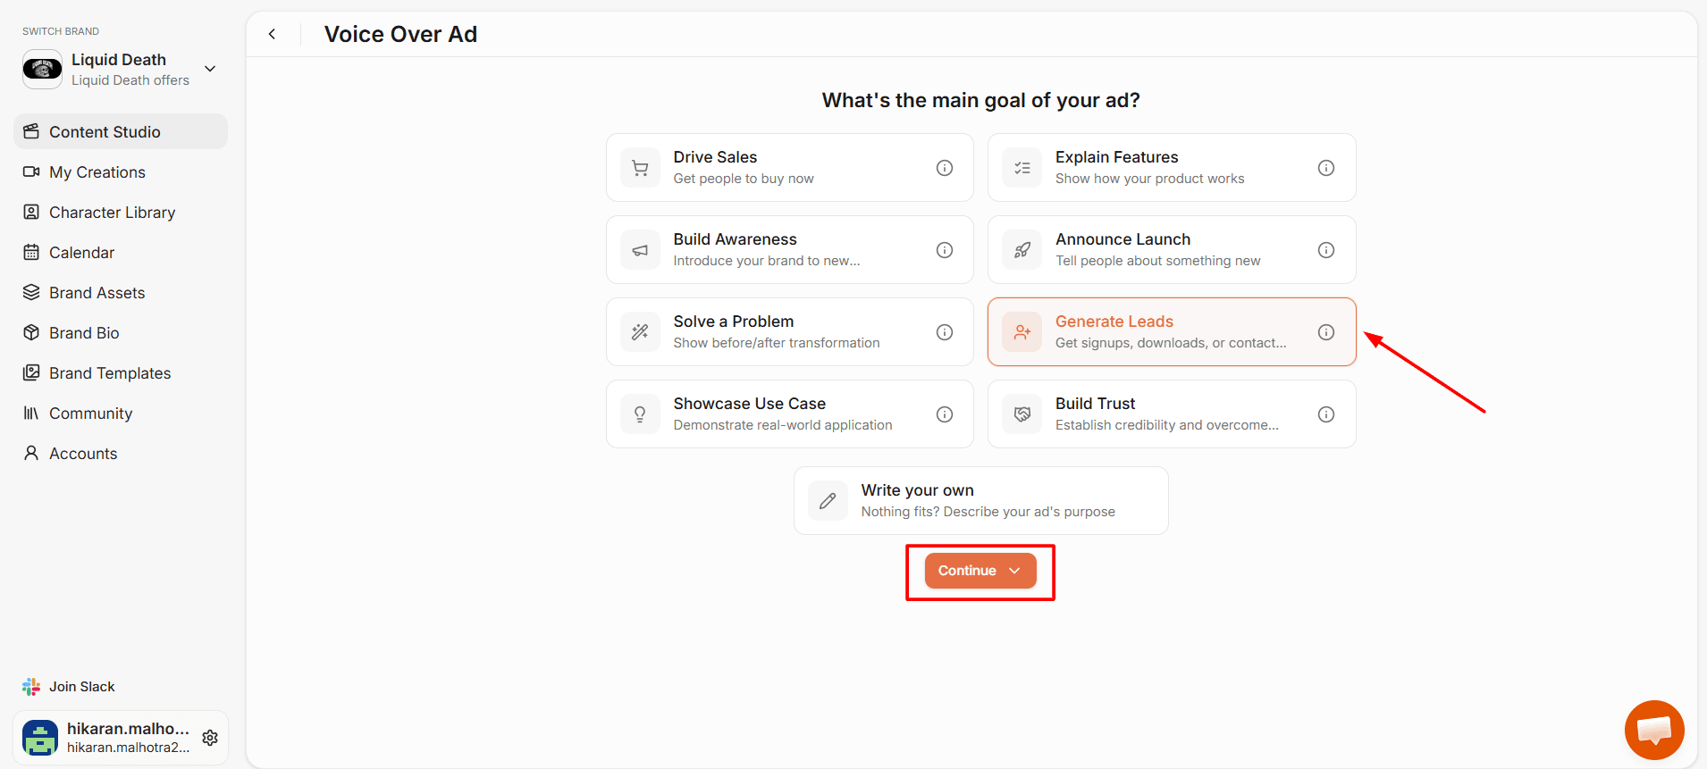Click the Character Library portrait icon
Screen dimensions: 1707x769
(x=31, y=212)
